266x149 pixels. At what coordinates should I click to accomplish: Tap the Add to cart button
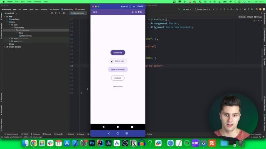(x=118, y=61)
